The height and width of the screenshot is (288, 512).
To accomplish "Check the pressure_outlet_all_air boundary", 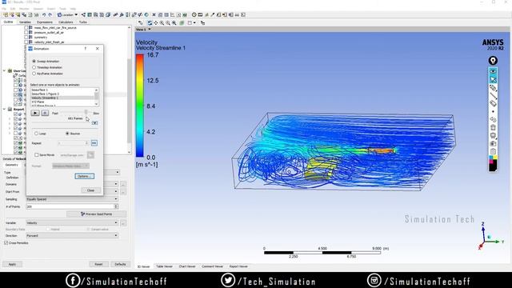I will pyautogui.click(x=26, y=33).
